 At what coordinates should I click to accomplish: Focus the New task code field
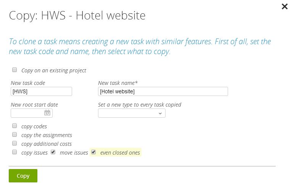click(41, 91)
